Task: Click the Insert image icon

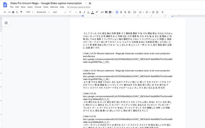Action: (110, 12)
